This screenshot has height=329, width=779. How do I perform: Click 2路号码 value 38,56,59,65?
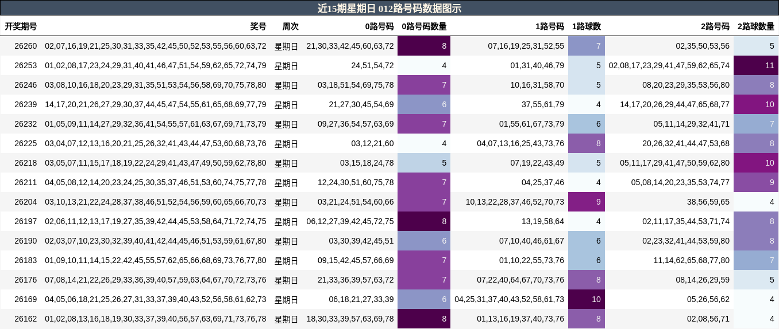pos(708,202)
